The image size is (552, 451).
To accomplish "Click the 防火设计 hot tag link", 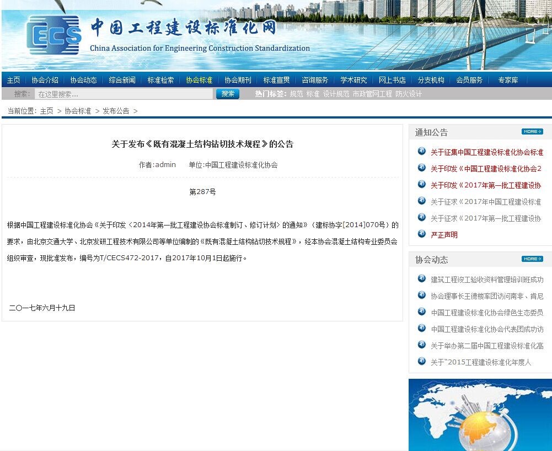I will (408, 94).
